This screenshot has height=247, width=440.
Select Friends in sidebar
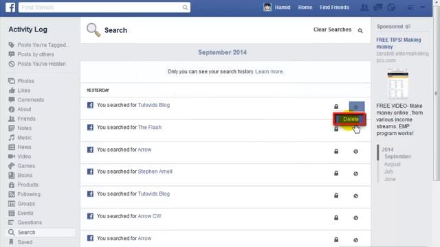click(x=22, y=119)
